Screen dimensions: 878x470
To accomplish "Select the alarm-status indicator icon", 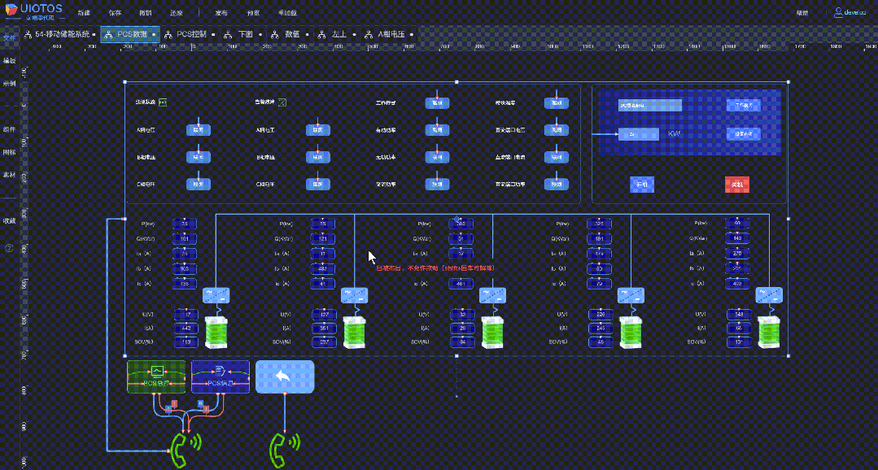I will (282, 102).
